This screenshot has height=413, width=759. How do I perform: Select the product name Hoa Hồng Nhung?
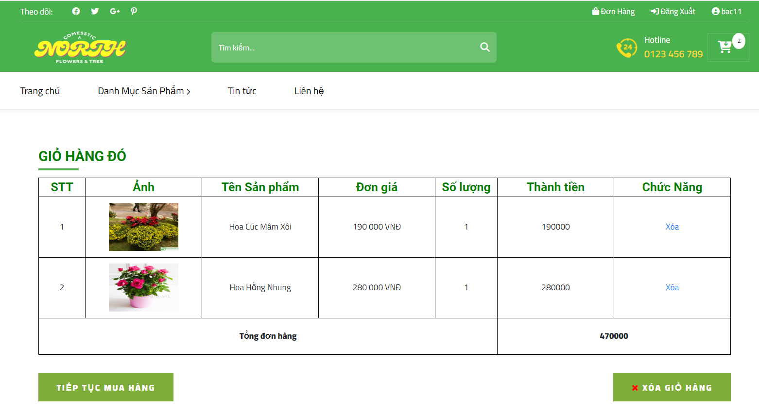260,287
